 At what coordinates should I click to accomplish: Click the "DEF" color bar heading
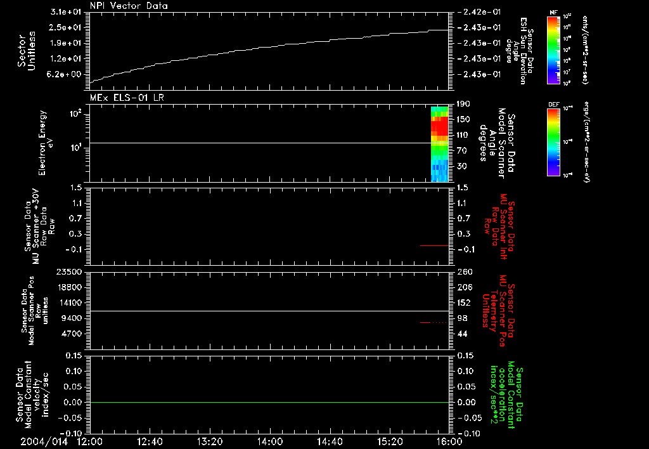coord(554,105)
